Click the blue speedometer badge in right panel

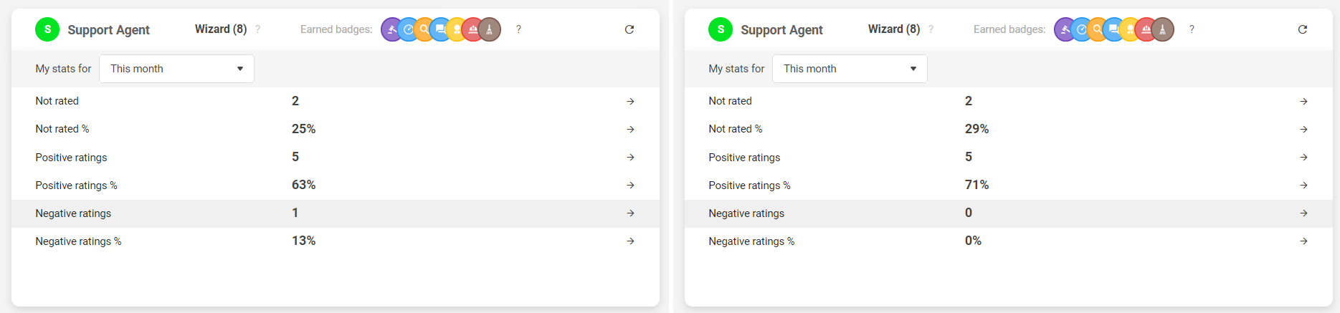(x=1080, y=29)
